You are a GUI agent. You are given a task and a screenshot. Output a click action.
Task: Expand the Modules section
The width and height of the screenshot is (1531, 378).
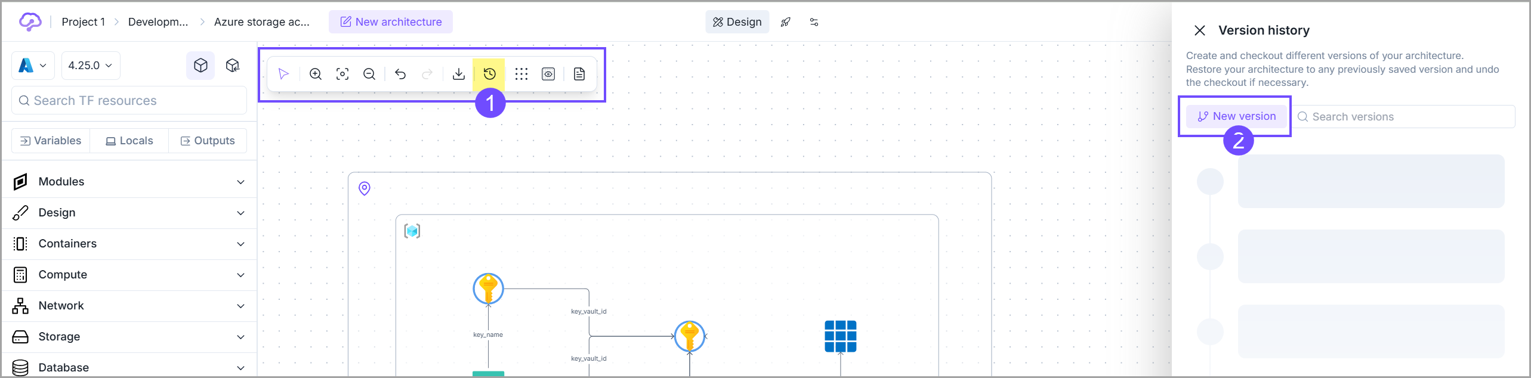pyautogui.click(x=129, y=182)
